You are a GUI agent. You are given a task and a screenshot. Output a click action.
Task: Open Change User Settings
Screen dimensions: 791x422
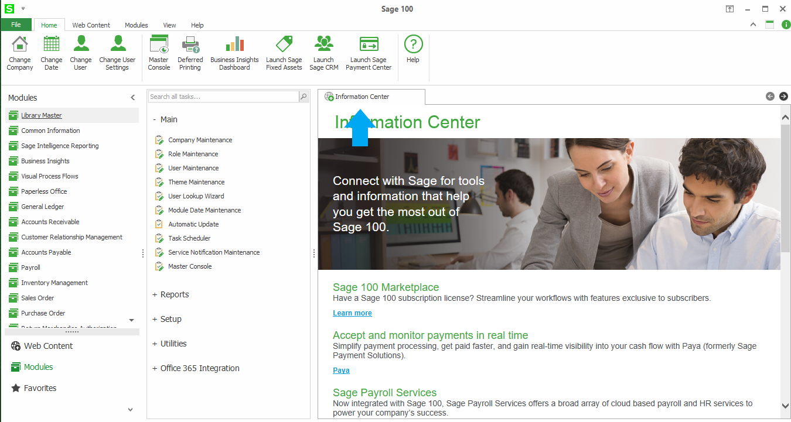(117, 53)
